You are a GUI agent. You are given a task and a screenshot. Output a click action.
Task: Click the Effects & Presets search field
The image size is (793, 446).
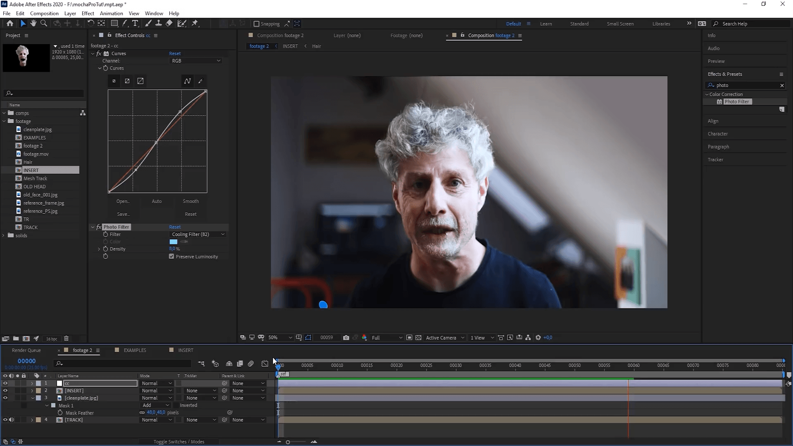click(746, 85)
